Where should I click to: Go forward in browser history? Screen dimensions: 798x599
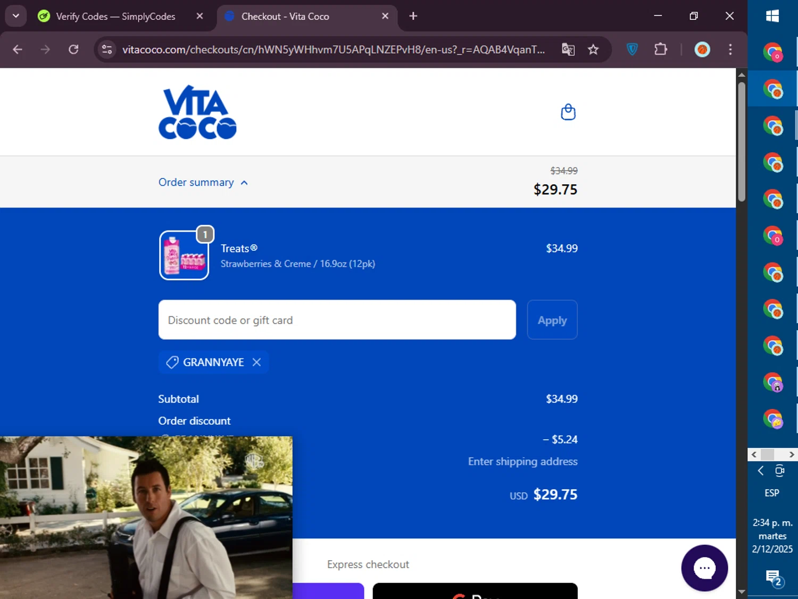coord(45,50)
